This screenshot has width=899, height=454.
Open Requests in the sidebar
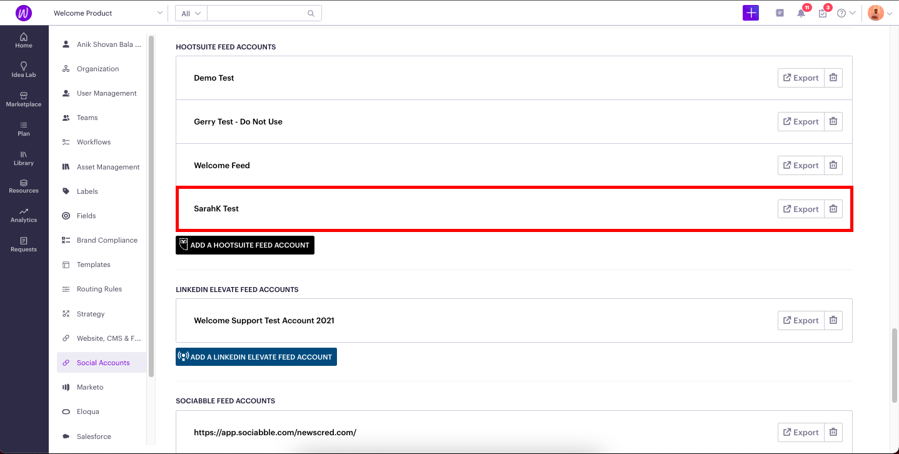click(24, 245)
